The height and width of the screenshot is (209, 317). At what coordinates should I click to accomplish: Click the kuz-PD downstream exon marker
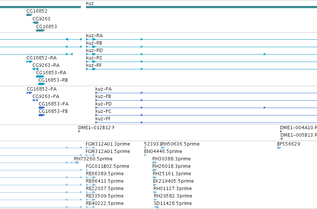[x=264, y=108]
